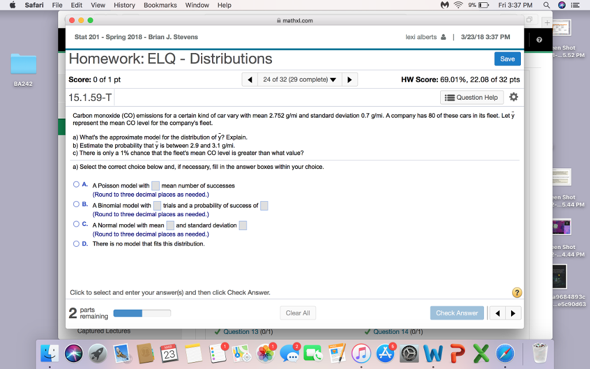Open Spotlight search in the menu bar
This screenshot has width=590, height=369.
coord(546,5)
